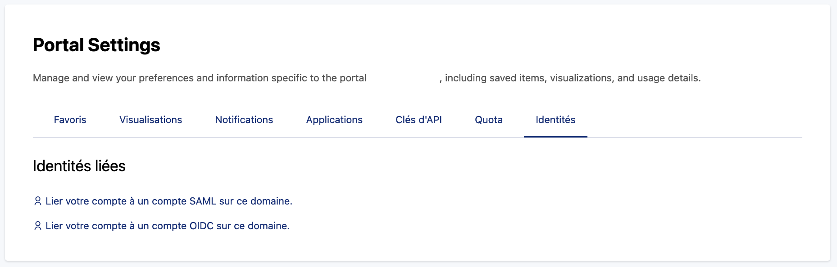Open the Favoris tab

[70, 120]
